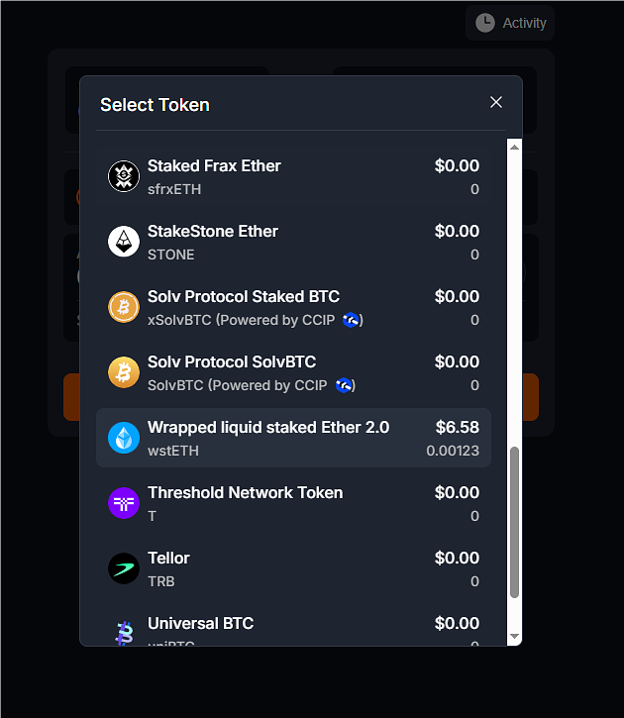This screenshot has width=624, height=718.
Task: Click CCIP badge icon next to SolvBTC
Action: tap(344, 385)
